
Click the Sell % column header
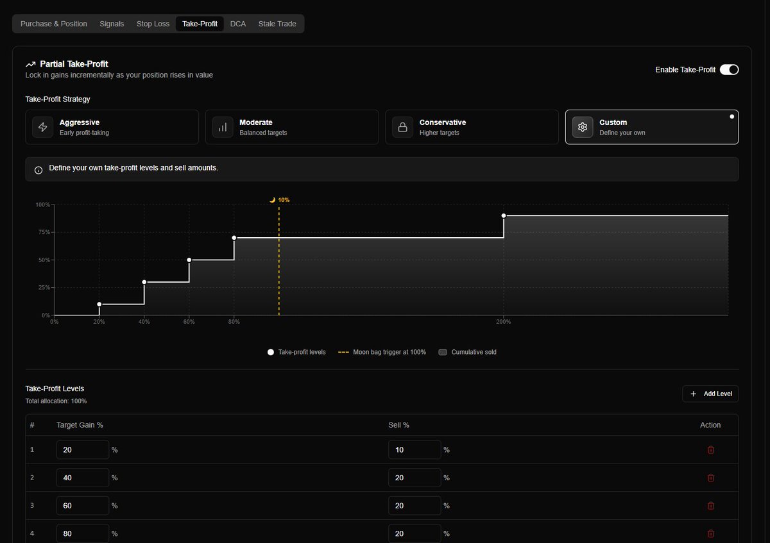point(398,425)
